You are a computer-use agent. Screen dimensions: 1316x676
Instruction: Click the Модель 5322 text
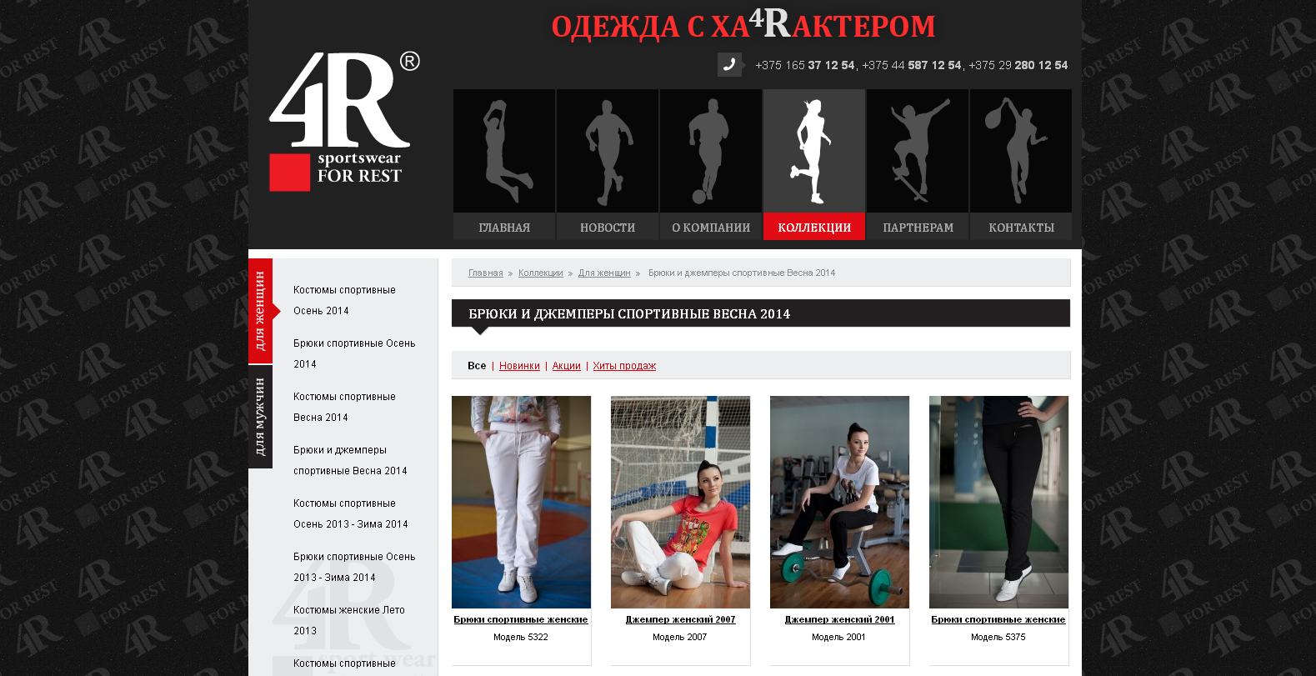pos(521,637)
